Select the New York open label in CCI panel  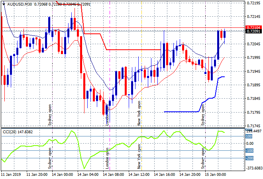point(139,158)
